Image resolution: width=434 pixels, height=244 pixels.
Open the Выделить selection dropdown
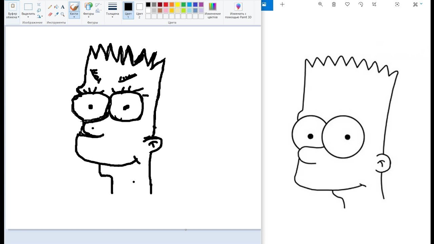(28, 15)
